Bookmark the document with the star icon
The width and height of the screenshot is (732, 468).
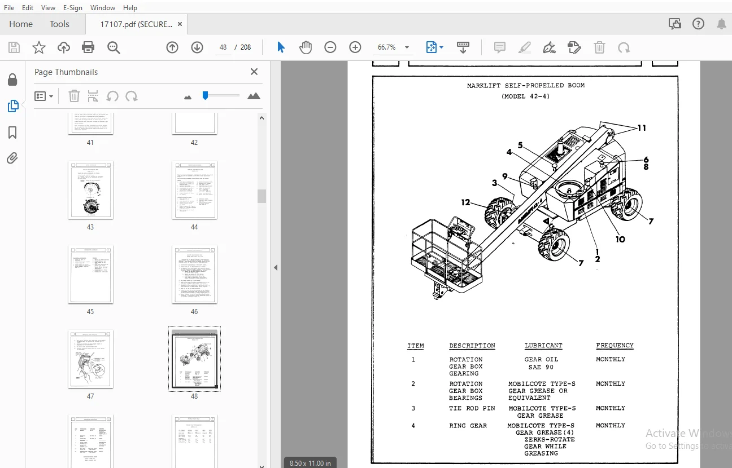pyautogui.click(x=38, y=47)
